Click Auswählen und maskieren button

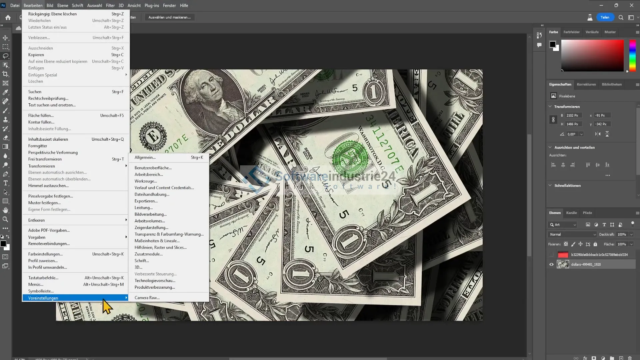point(169,17)
